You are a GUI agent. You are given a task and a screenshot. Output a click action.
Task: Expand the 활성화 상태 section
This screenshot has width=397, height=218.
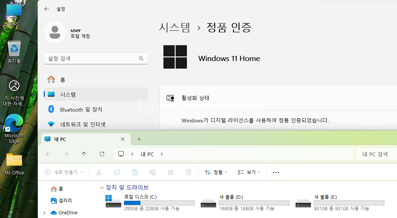(279, 98)
